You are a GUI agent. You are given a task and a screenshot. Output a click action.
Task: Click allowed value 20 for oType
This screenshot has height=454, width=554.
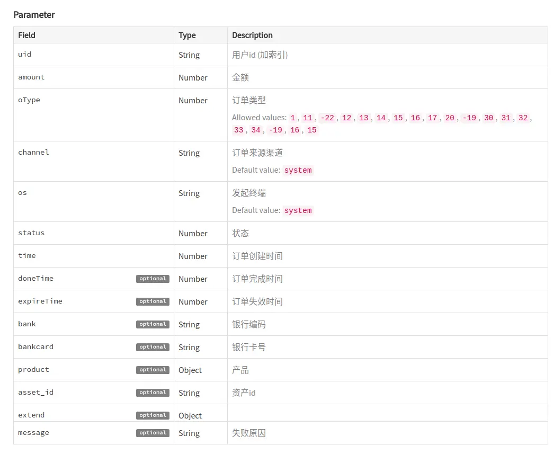450,118
